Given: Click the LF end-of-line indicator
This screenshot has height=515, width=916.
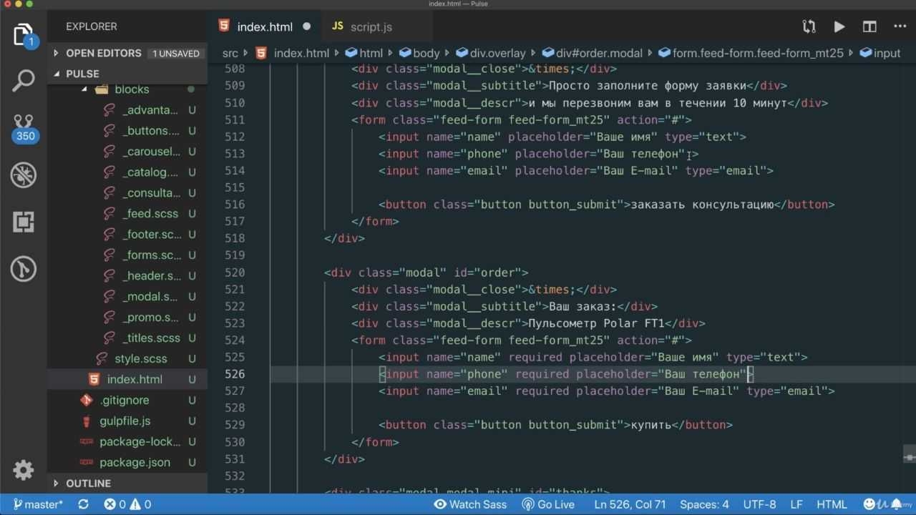Looking at the screenshot, I should tap(796, 504).
